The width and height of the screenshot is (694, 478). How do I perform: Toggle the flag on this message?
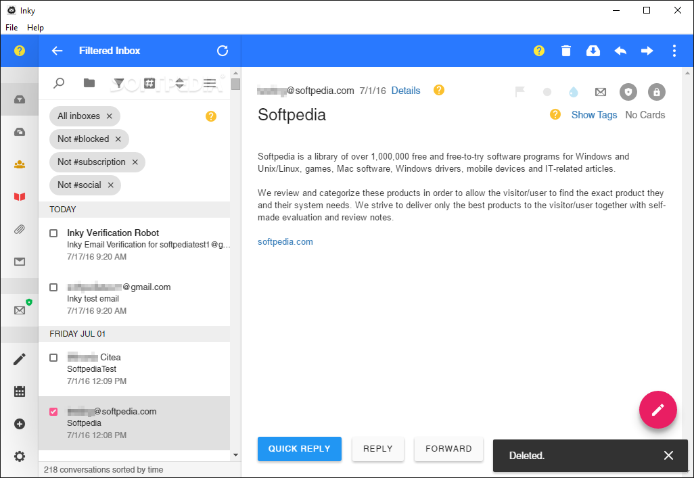coord(520,92)
